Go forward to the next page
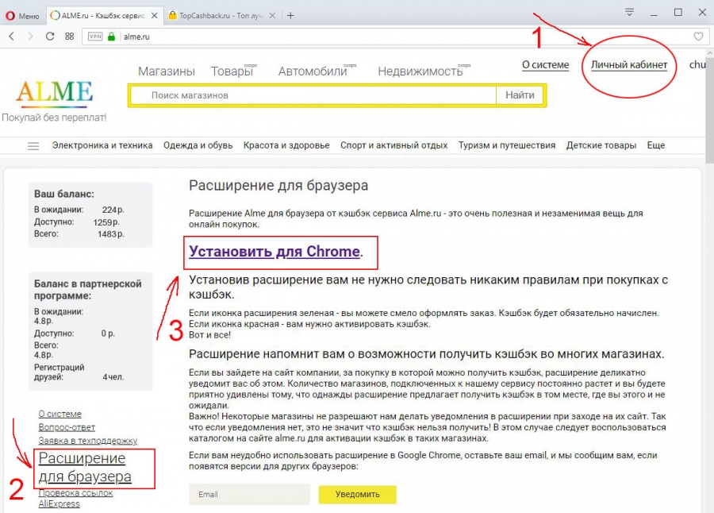 30,37
